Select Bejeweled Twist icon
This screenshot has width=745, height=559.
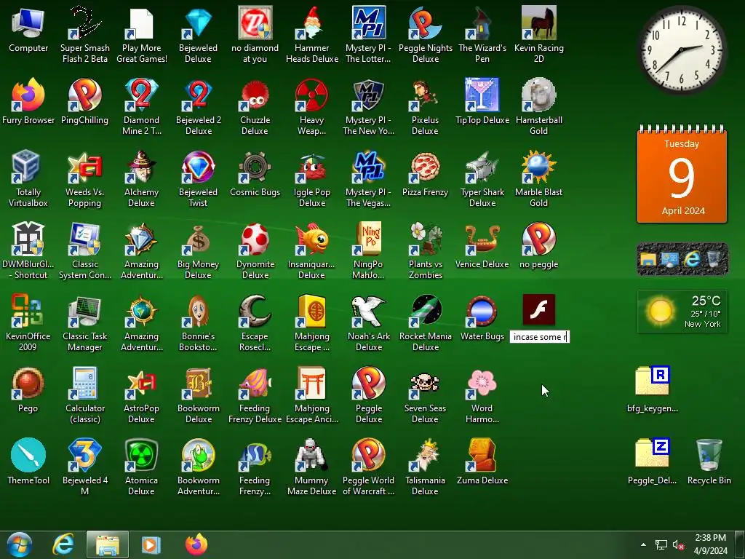point(198,167)
